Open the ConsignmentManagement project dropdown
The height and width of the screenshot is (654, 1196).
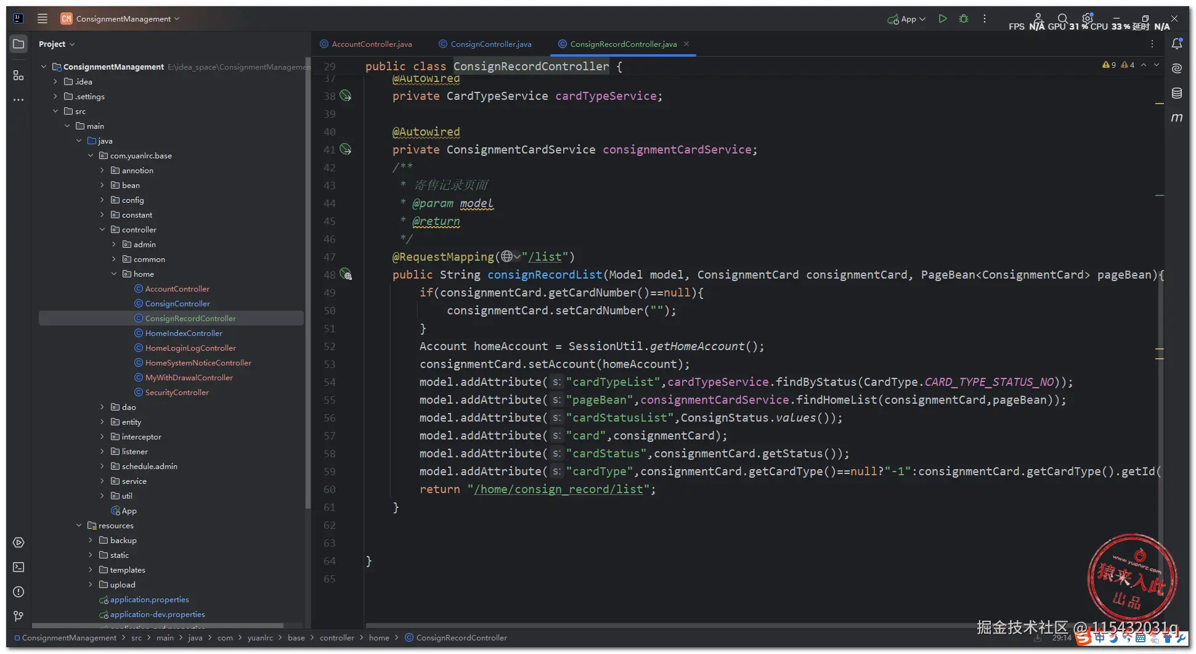click(120, 18)
